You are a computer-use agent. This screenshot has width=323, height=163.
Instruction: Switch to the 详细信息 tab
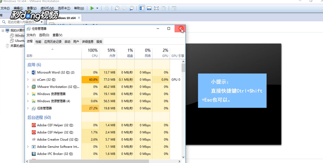click(88, 42)
